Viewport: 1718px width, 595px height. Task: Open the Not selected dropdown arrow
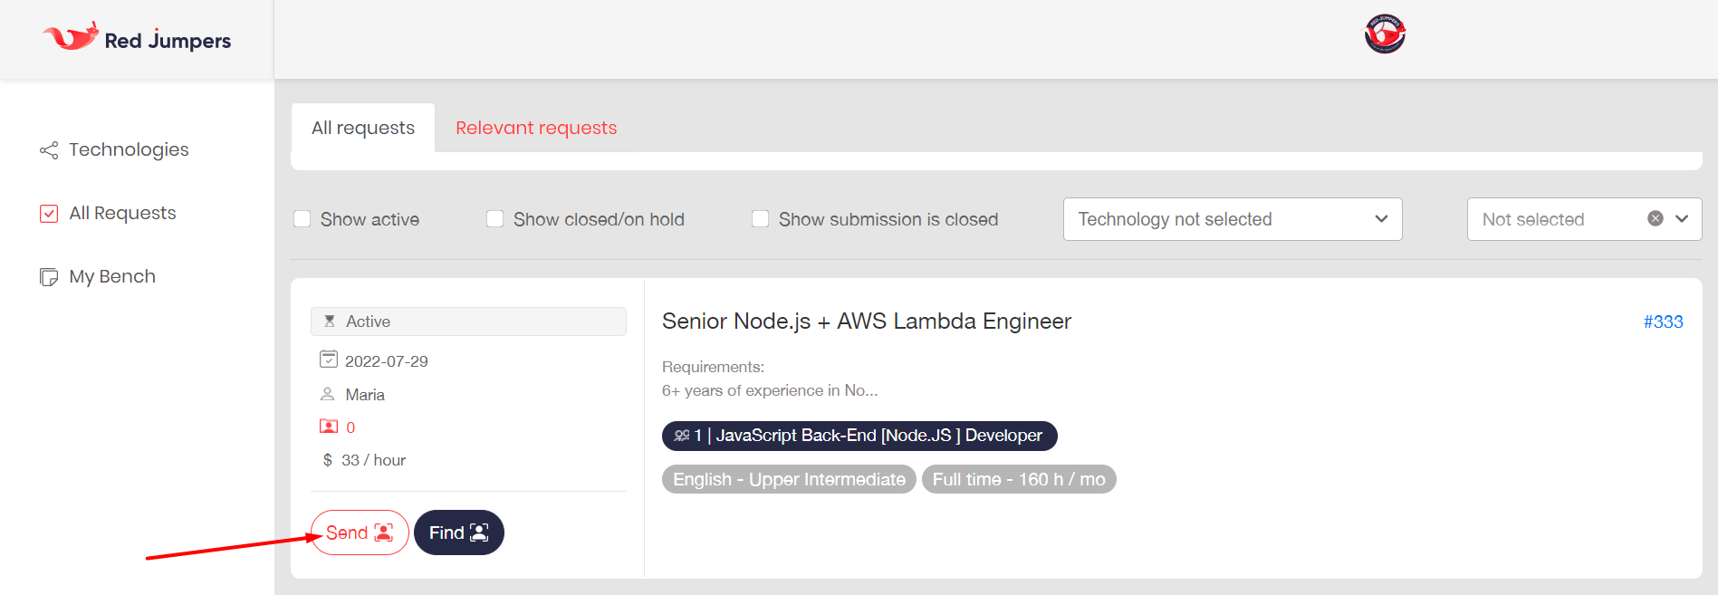point(1682,219)
